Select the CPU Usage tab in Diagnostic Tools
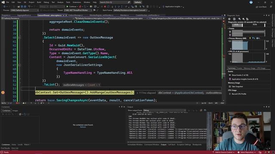275x154 pixels. click(x=261, y=68)
